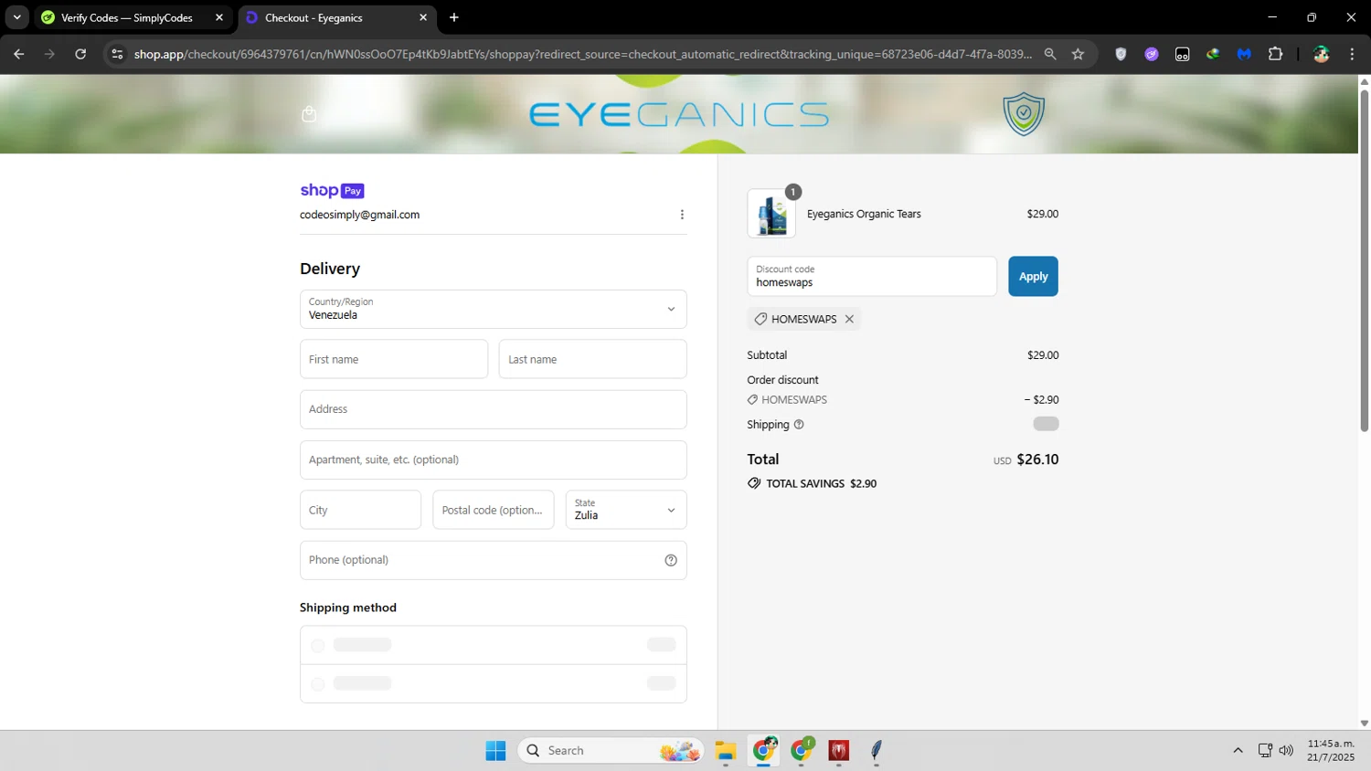The height and width of the screenshot is (771, 1371).
Task: Click the browser address bar URL
Action: pyautogui.click(x=583, y=54)
